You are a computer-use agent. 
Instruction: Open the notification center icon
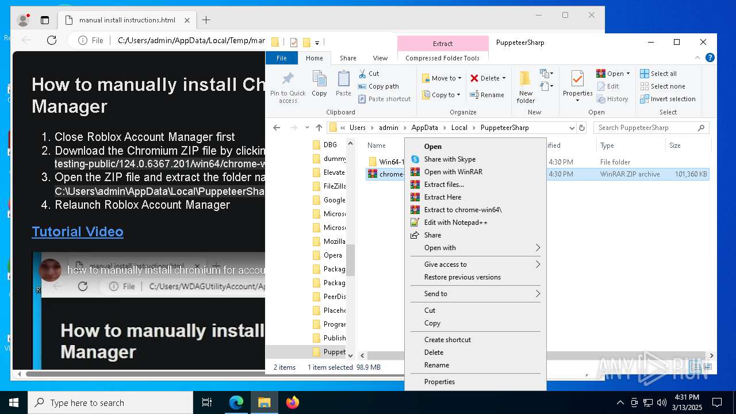click(717, 402)
